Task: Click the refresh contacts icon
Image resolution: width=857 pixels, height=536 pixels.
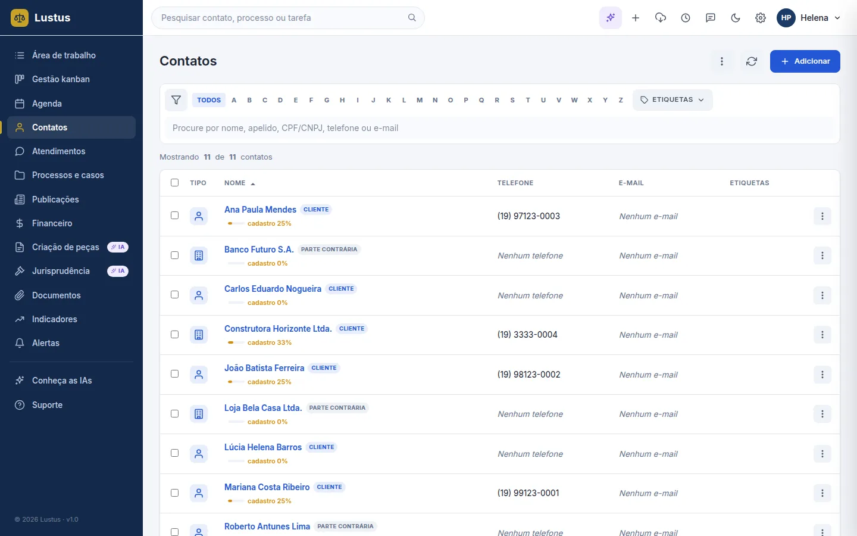Action: point(752,61)
